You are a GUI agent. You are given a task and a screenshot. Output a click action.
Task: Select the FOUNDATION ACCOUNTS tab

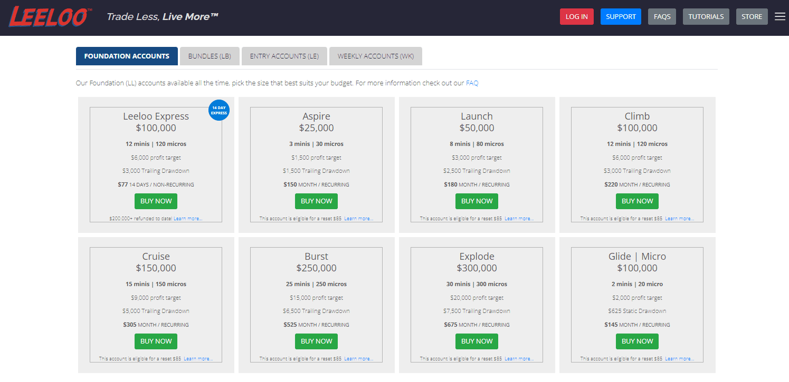click(127, 56)
